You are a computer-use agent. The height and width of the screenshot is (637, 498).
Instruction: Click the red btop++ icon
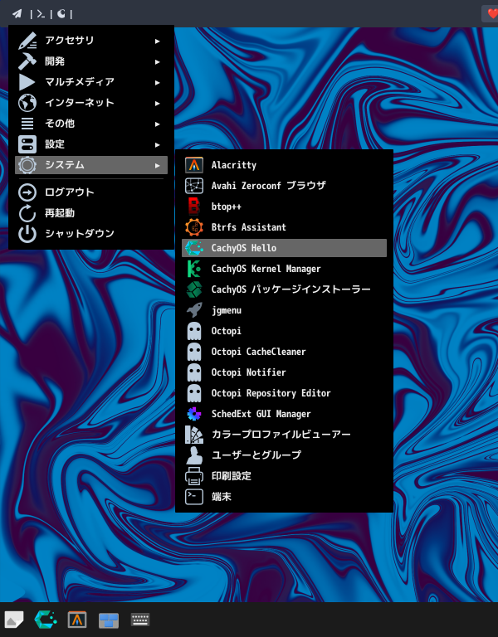(x=194, y=207)
